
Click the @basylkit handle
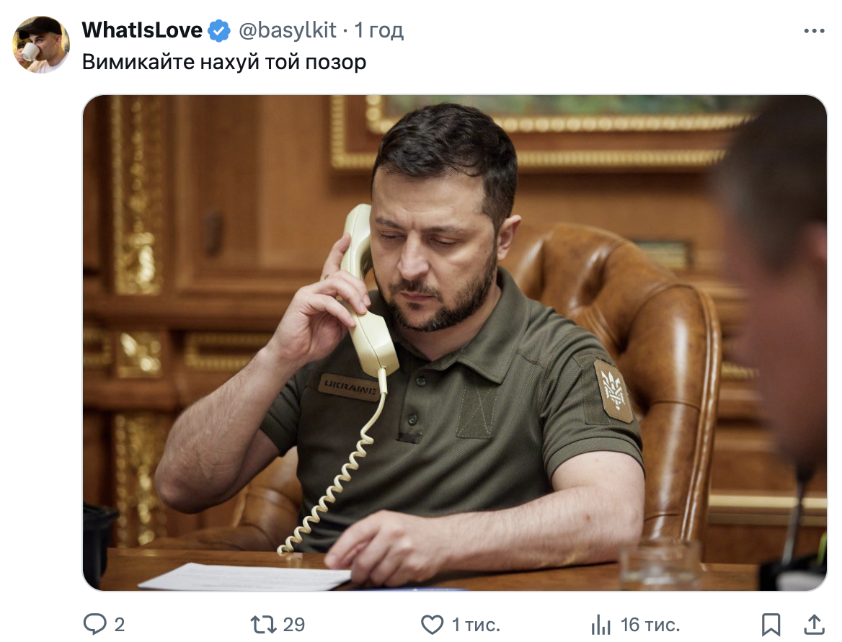[288, 30]
